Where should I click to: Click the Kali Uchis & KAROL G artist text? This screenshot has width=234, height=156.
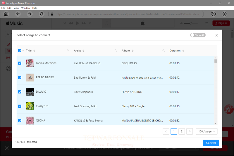87,63
